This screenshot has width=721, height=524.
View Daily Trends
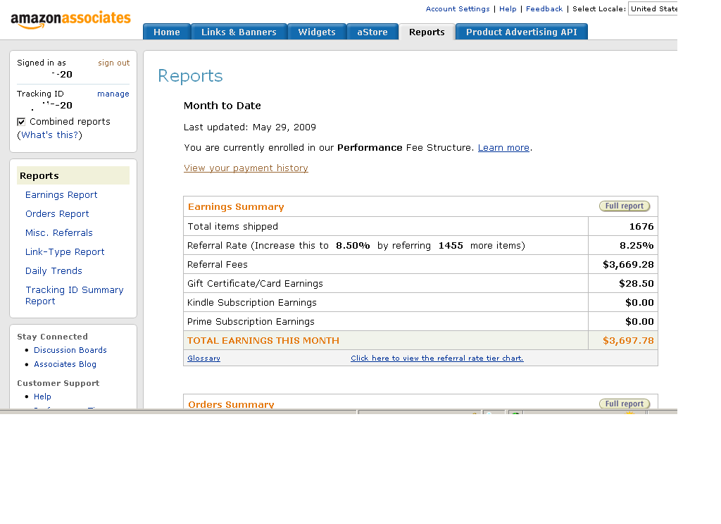(54, 271)
